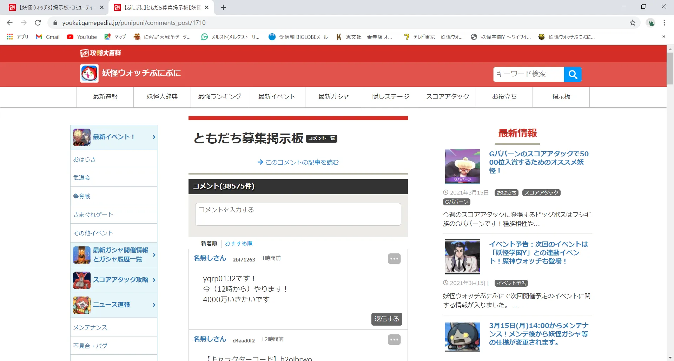Open Chrome three-dot menu
This screenshot has height=361, width=674.
[664, 23]
